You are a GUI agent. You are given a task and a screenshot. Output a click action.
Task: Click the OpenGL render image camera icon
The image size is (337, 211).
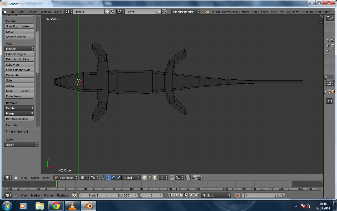[x=194, y=178]
